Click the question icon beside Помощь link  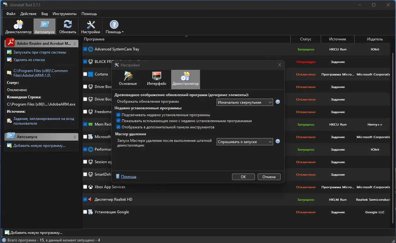(x=118, y=177)
